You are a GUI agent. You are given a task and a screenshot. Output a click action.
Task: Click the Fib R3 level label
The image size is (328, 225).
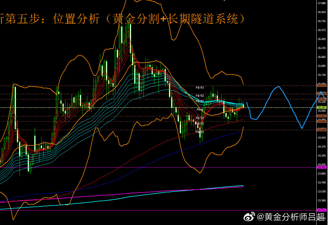(200, 87)
